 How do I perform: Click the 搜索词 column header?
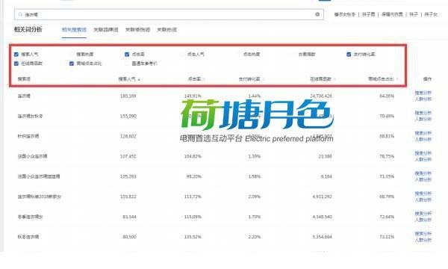click(x=24, y=79)
